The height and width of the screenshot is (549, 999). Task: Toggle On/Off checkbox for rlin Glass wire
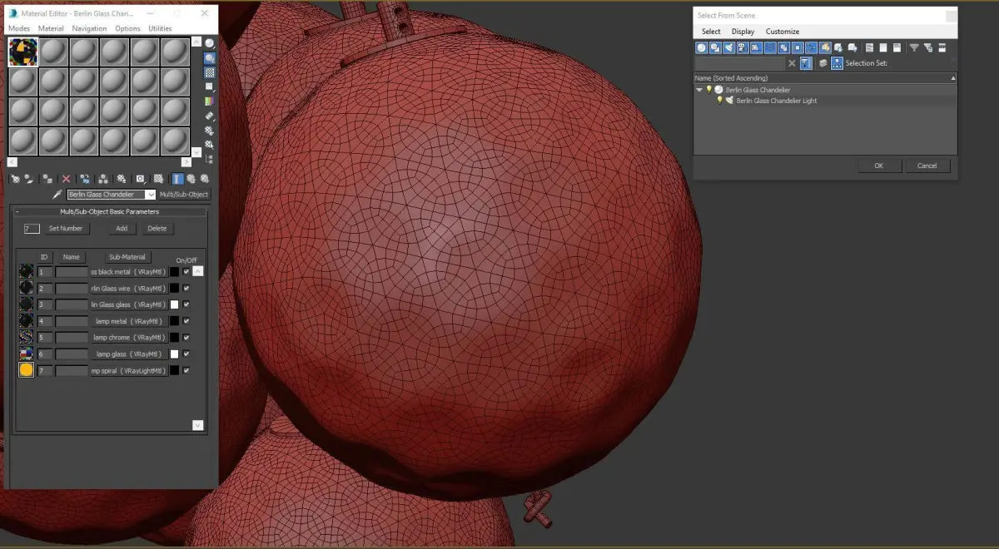coord(186,288)
